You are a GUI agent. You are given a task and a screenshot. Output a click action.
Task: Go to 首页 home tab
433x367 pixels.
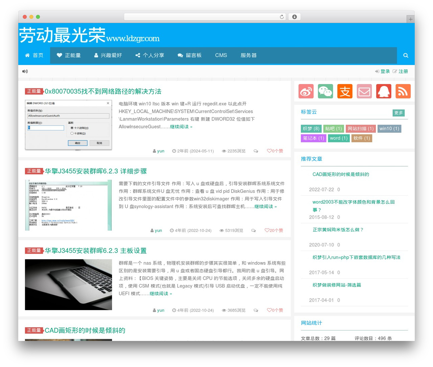[x=34, y=55]
